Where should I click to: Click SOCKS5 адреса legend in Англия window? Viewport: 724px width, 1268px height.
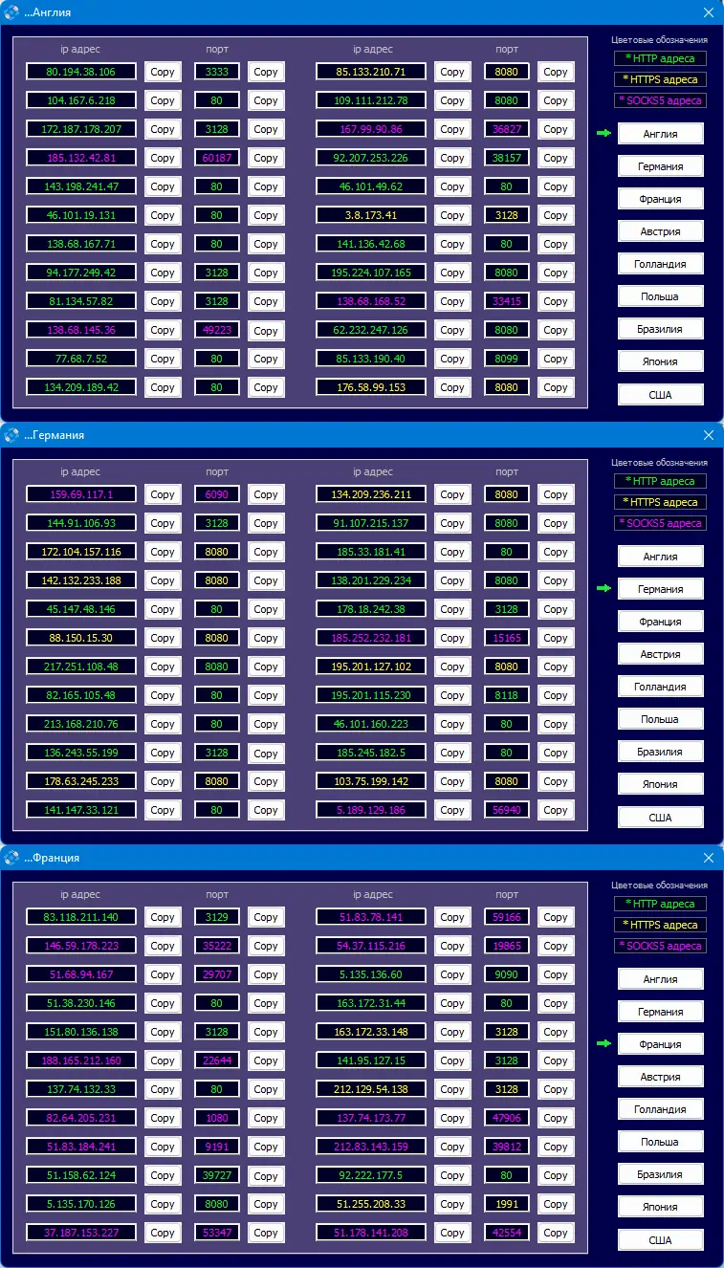coord(660,100)
